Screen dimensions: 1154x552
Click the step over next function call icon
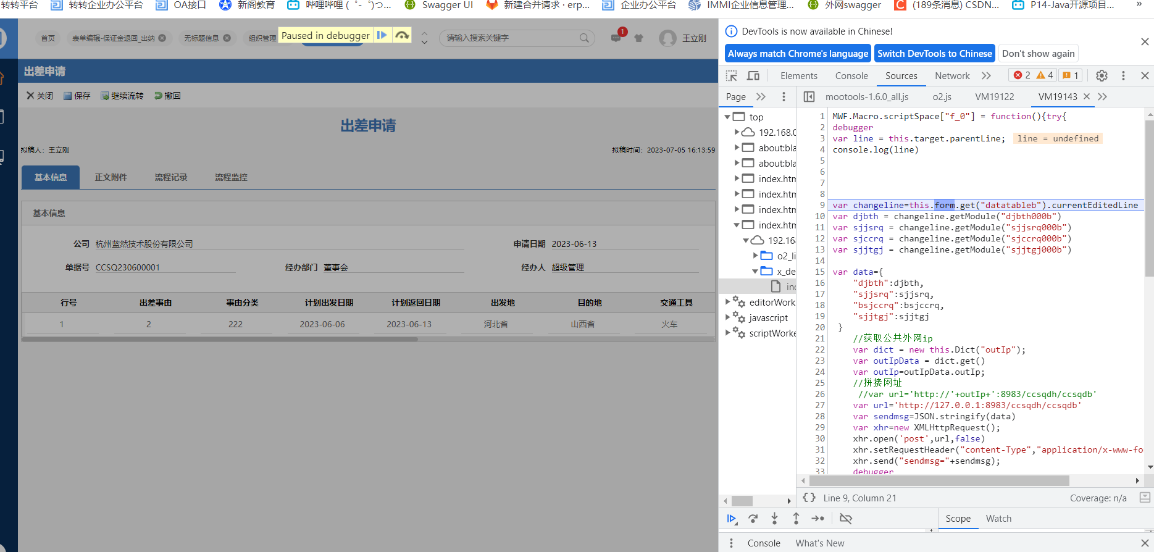click(753, 519)
